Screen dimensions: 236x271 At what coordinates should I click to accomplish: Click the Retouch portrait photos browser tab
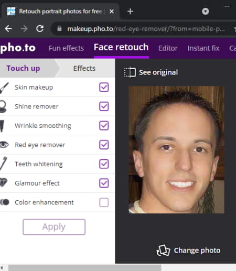60,12
